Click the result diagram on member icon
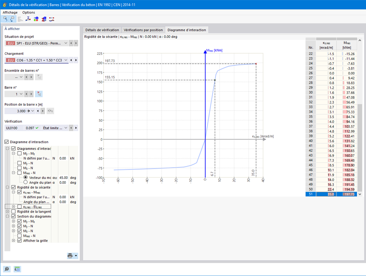The width and height of the screenshot is (366, 276). (52, 19)
